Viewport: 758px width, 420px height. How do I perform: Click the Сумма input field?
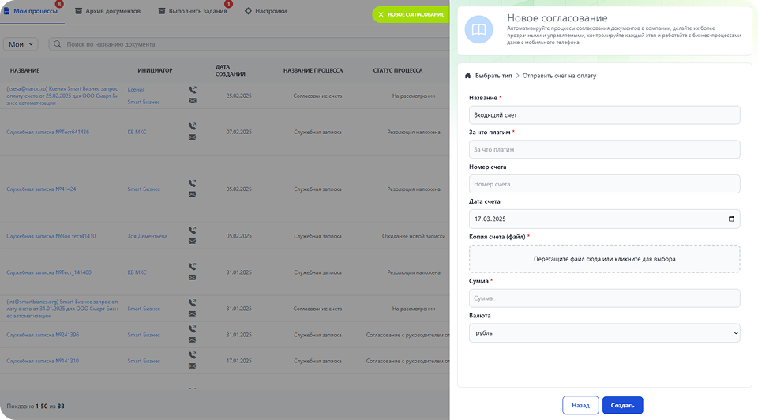[604, 298]
